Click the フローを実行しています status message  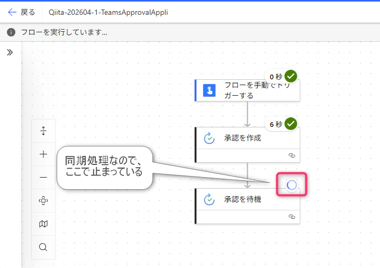64,32
